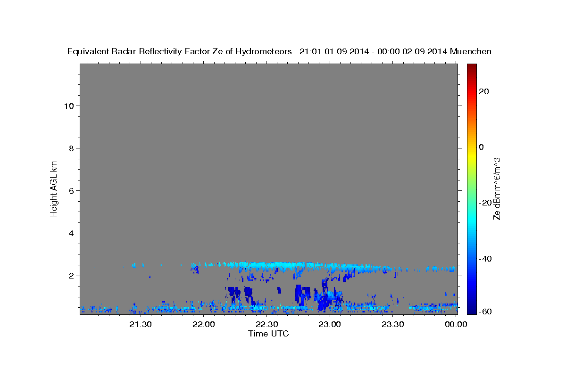Click the height tick label 2
This screenshot has width=566, height=377.
click(x=70, y=276)
